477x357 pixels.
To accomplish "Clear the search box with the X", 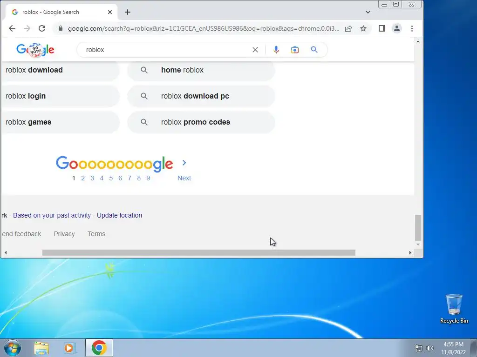I will [x=255, y=50].
